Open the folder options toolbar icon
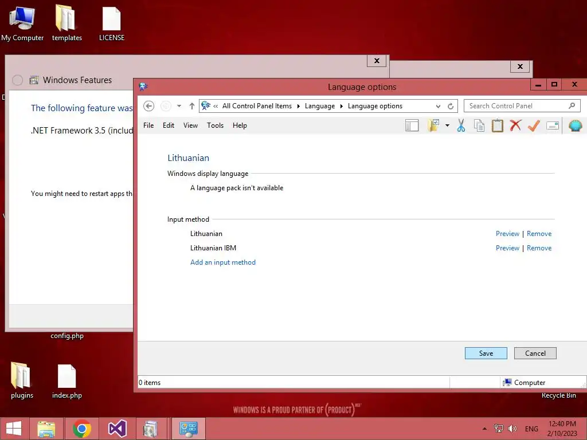Viewport: 587px width, 440px height. coord(433,125)
